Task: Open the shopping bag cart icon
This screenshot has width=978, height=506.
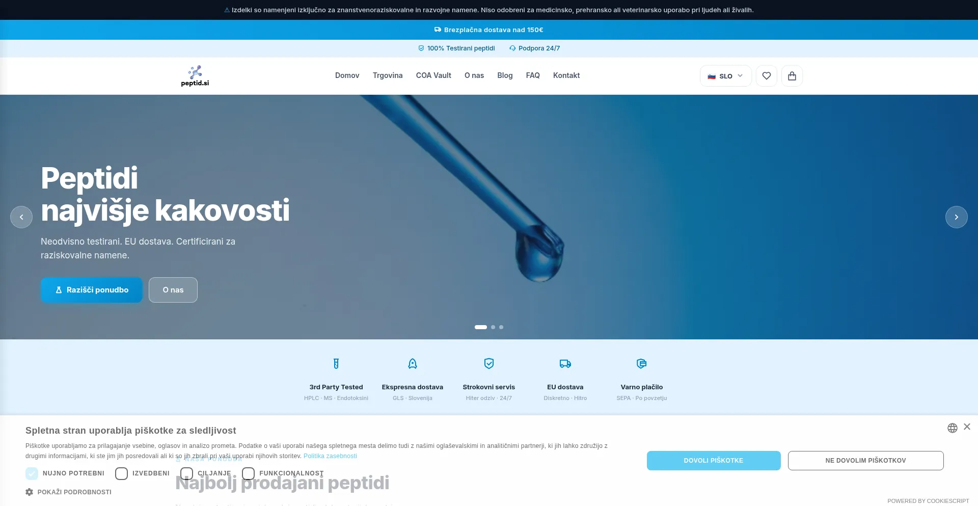Action: (x=792, y=76)
